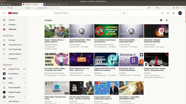Open the Tom Gregory Losing Sleep thumbnail
186x104 pixels.
click(x=131, y=88)
